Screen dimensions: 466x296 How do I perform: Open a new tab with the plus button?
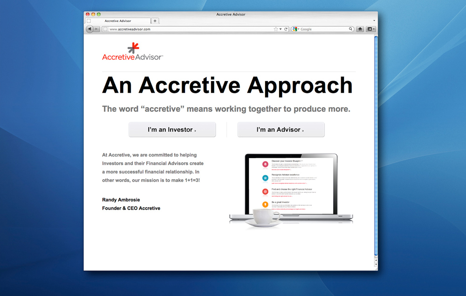click(155, 21)
